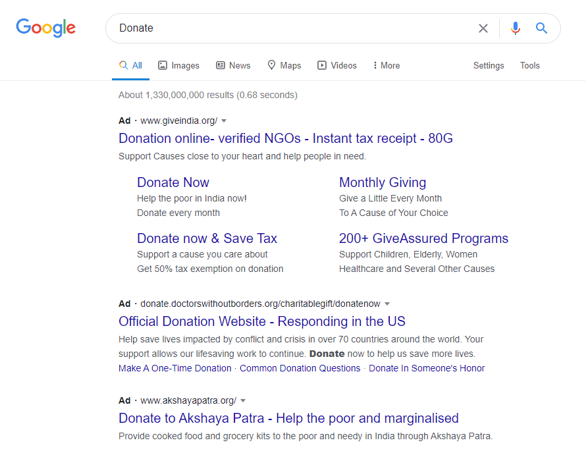
Task: Click 'Support Children, Elderly, Women' text
Action: pos(408,254)
